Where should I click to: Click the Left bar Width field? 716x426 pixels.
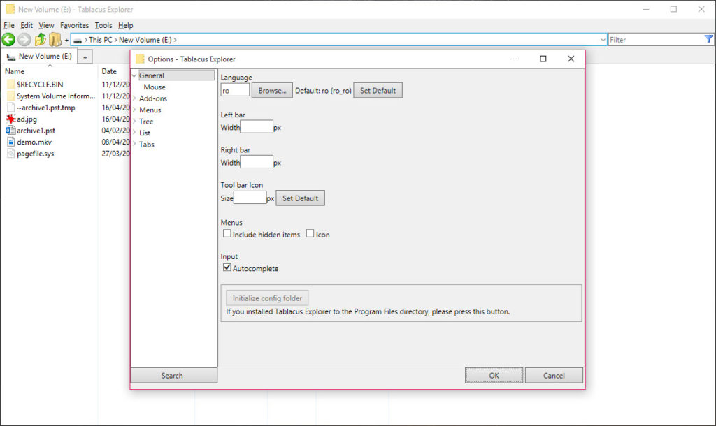pos(257,127)
